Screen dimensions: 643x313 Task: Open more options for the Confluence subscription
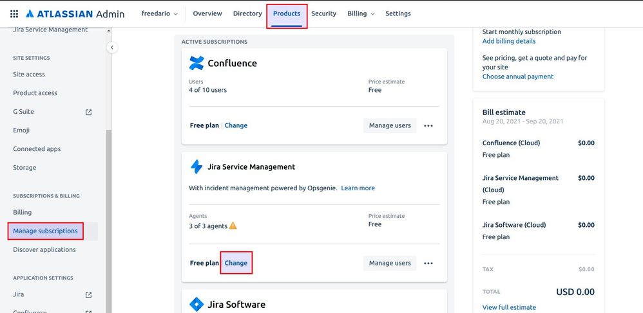coord(428,125)
